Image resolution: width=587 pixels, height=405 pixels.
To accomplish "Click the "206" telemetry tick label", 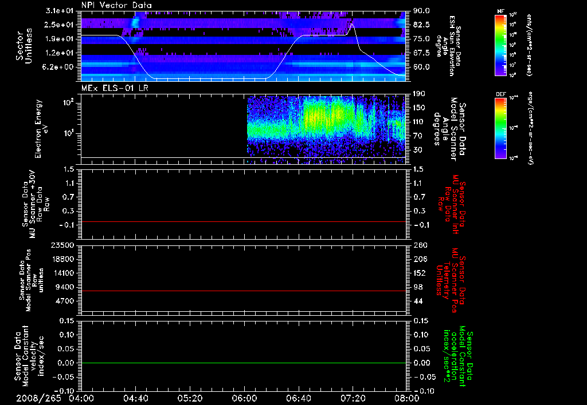I will (x=420, y=259).
